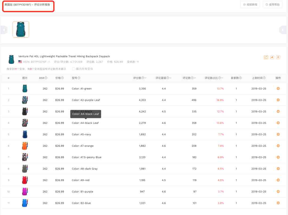
Task: Click the info icon next to 评论星级 header
Action: (168, 78)
